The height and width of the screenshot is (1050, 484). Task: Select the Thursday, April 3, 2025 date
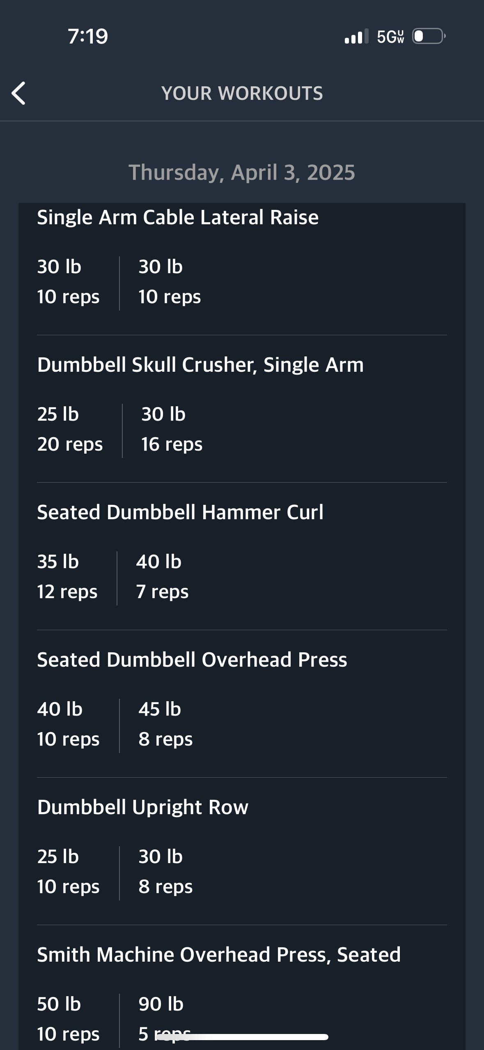[x=242, y=173]
